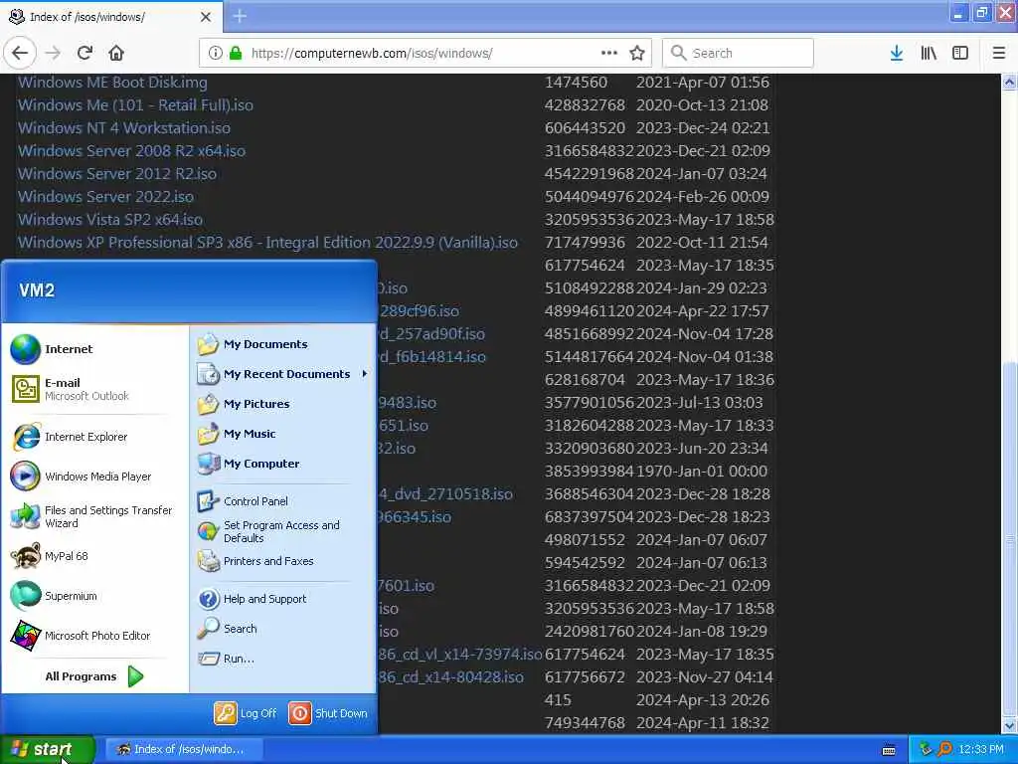Click the Windows start button
This screenshot has width=1018, height=764.
48,750
